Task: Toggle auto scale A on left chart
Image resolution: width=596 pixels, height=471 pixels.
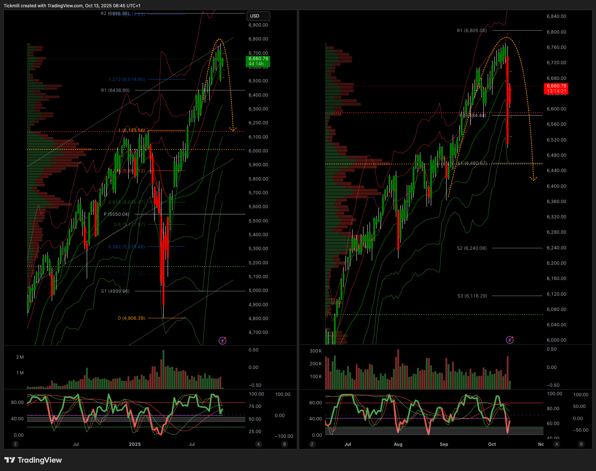Action: (258, 444)
